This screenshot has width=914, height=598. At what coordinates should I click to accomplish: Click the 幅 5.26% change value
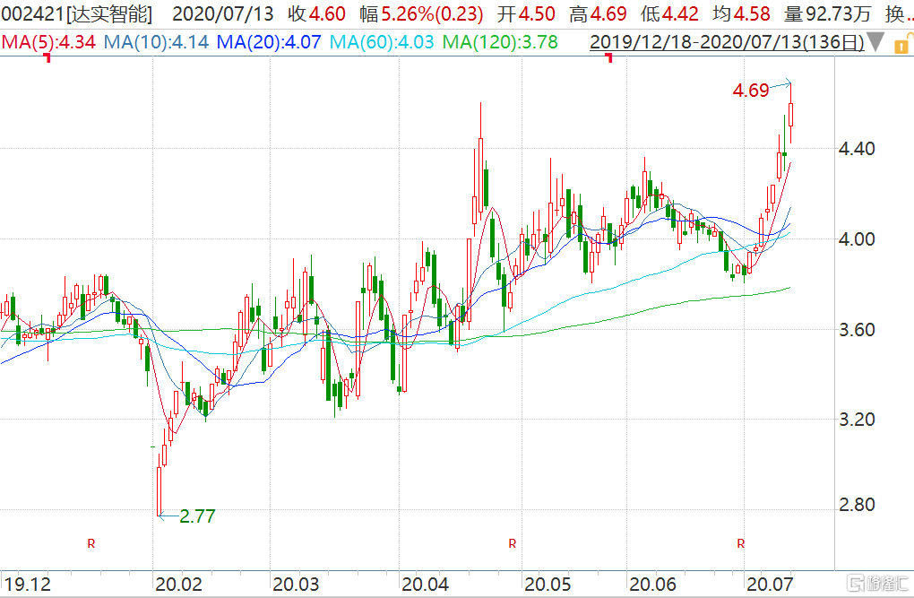(421, 14)
